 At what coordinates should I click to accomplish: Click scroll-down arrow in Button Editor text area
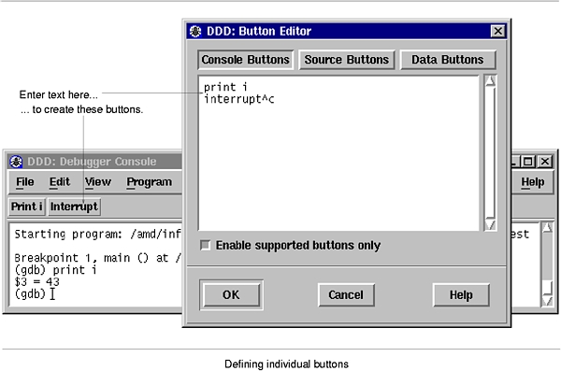point(490,224)
